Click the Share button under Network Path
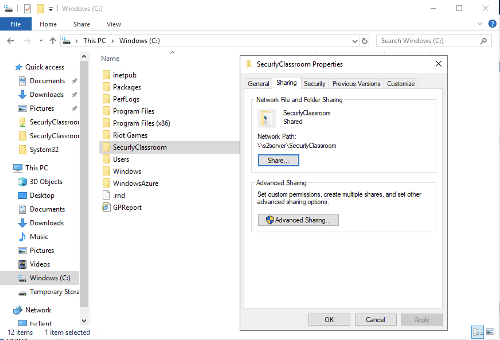Screen dimensions: 500x340 [278, 160]
